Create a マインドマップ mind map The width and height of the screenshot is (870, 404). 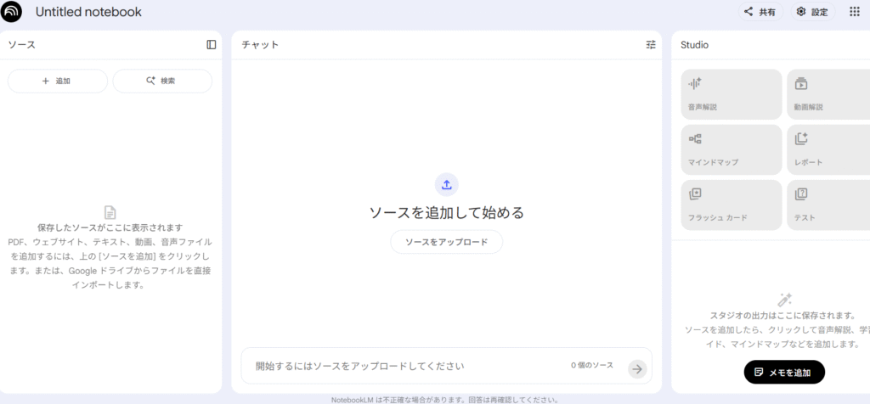(731, 150)
